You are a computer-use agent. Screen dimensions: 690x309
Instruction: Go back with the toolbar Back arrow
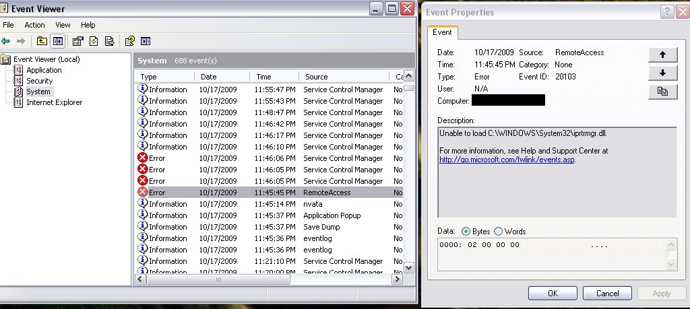[x=5, y=41]
